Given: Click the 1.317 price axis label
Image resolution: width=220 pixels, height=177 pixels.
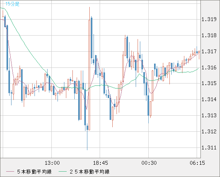Looking at the screenshot, I should [209, 51].
